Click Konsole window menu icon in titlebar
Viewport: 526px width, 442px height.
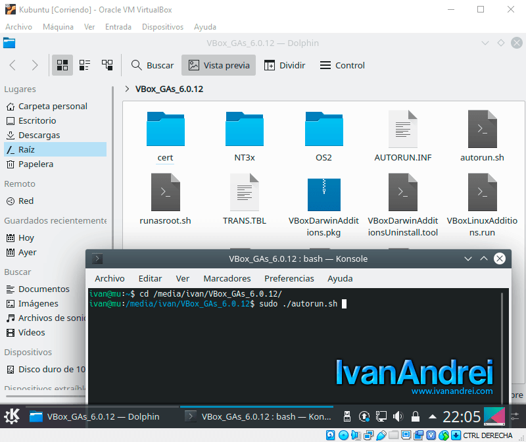click(97, 258)
